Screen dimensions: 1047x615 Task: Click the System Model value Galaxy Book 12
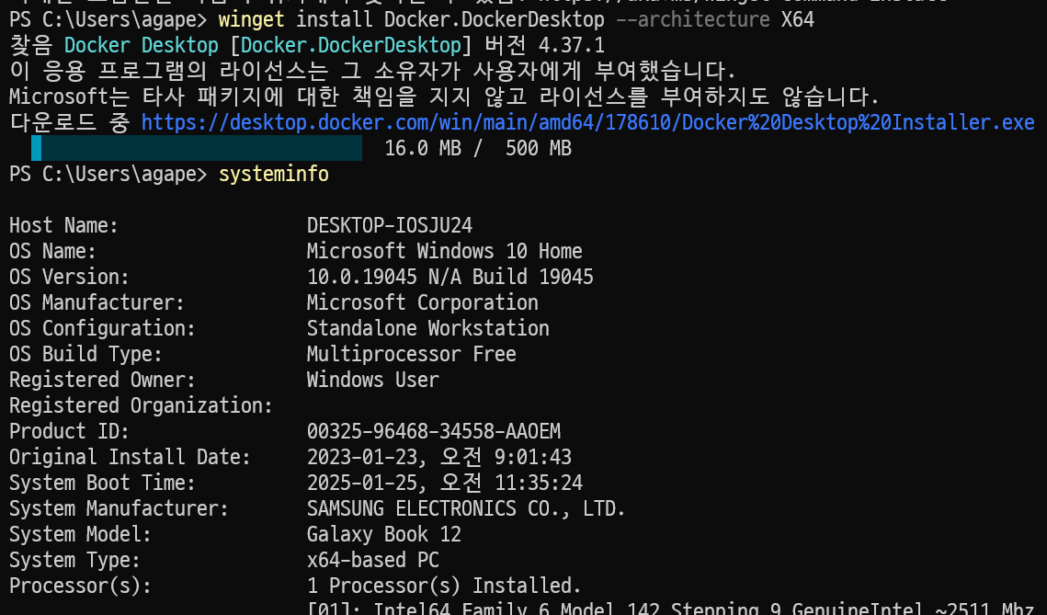click(x=383, y=534)
